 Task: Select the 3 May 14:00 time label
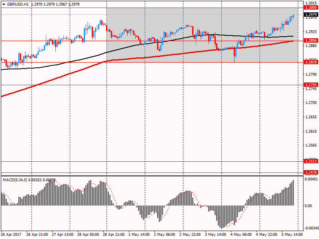[215, 235]
